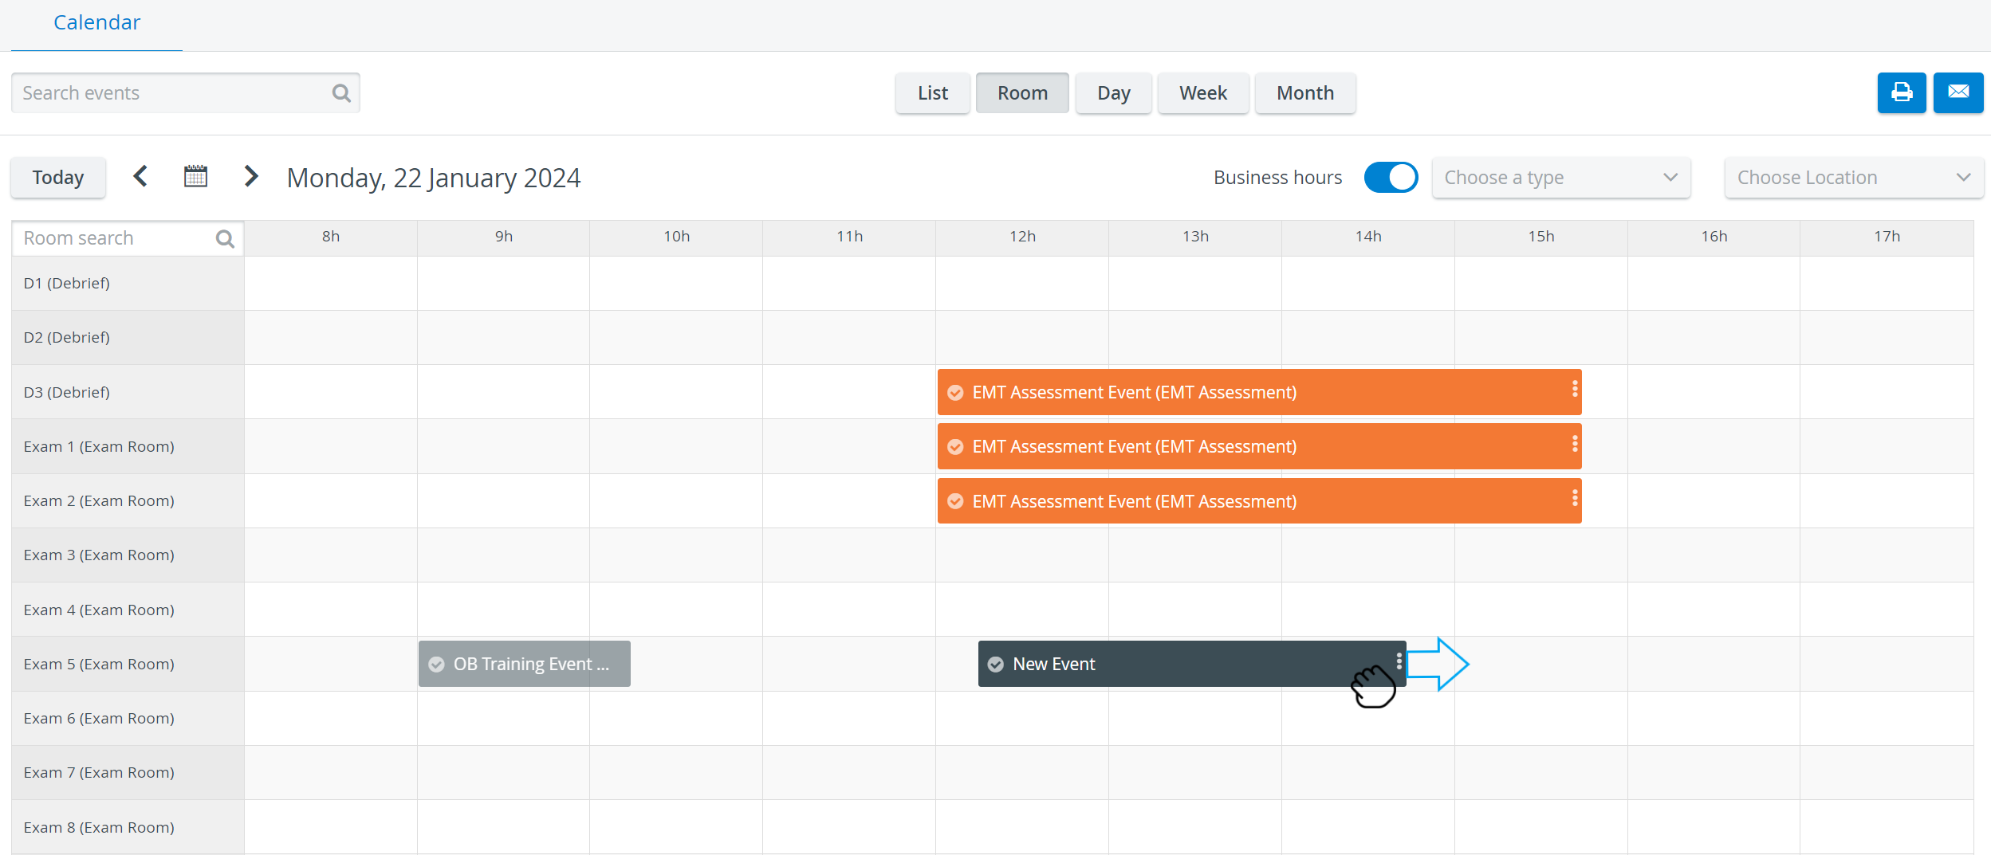The image size is (1991, 855).
Task: Expand the Choose a type dropdown
Action: coord(1560,178)
